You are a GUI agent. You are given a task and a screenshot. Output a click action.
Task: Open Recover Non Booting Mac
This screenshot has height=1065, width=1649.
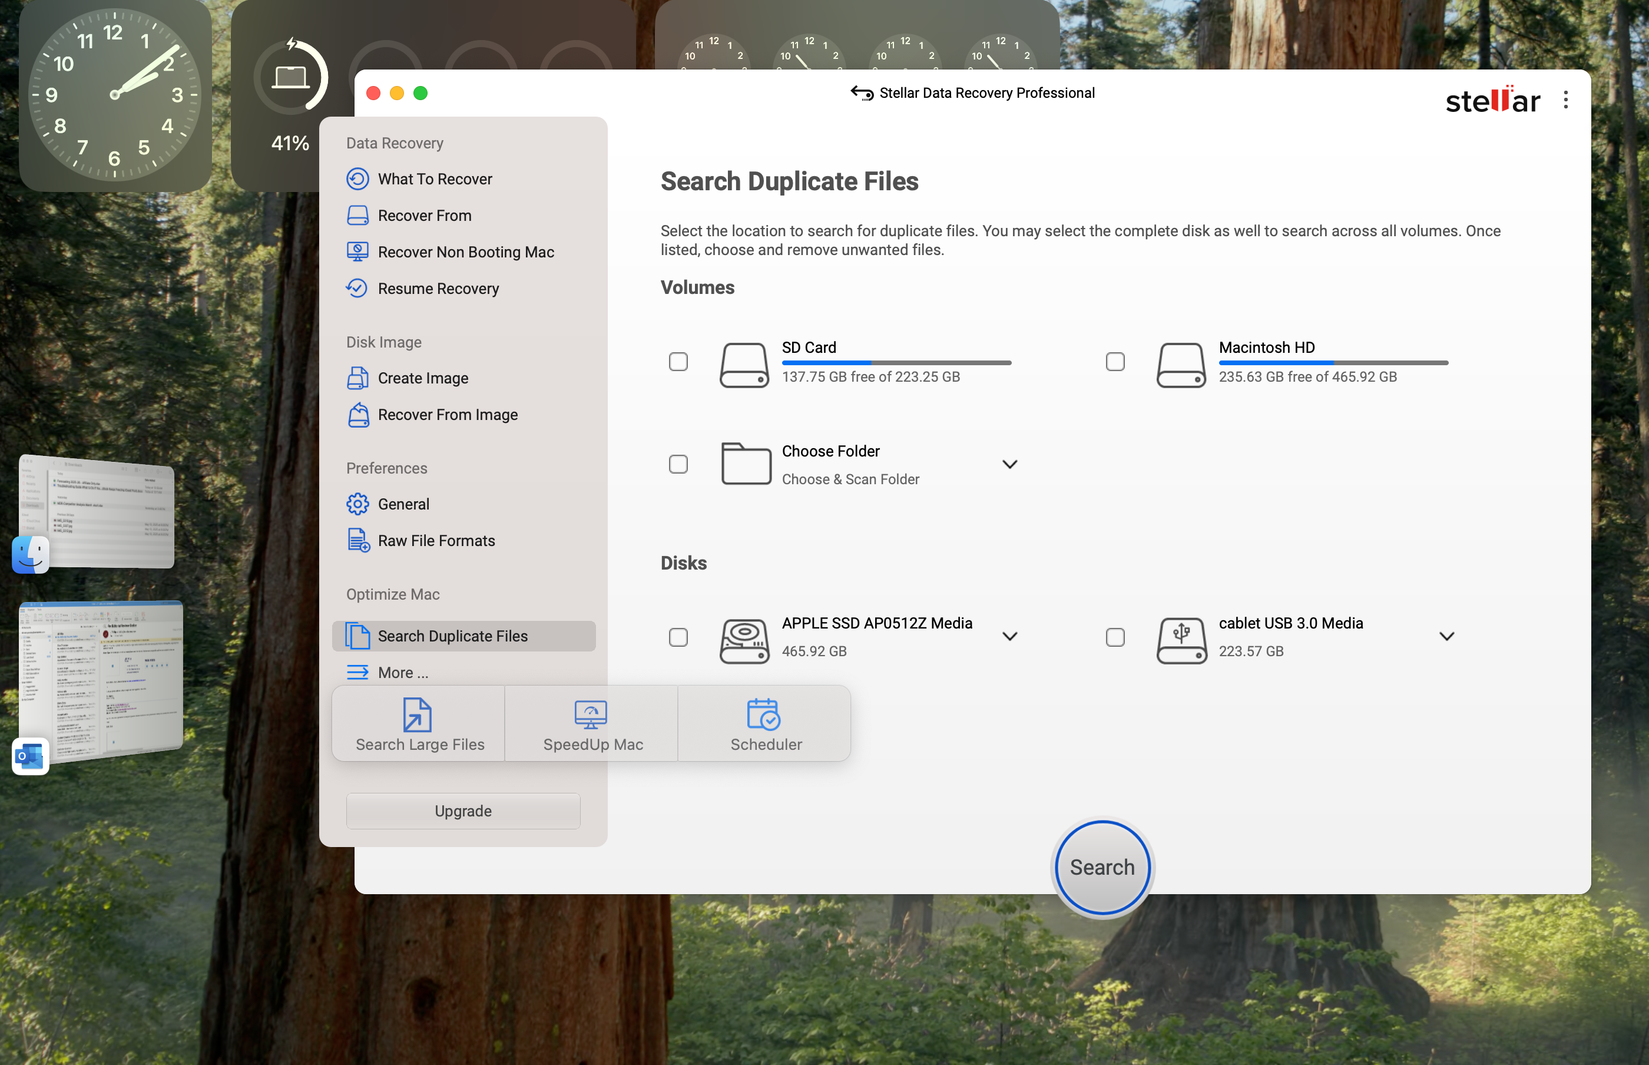[x=465, y=253]
